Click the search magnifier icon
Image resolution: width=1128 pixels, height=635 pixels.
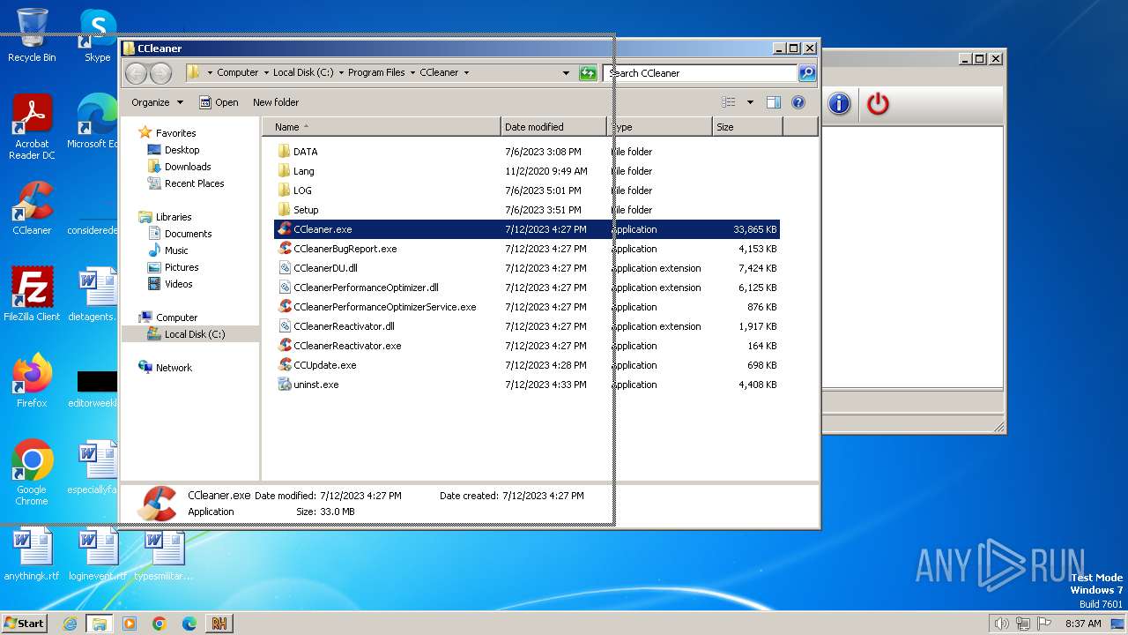807,73
